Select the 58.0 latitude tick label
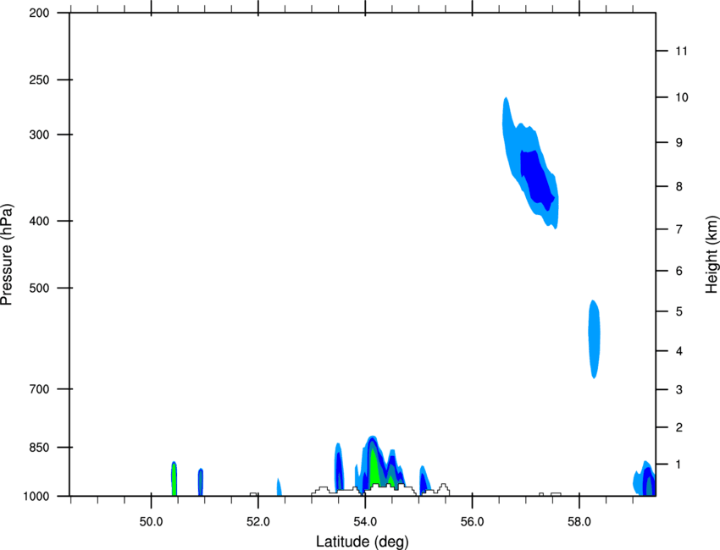Image resolution: width=720 pixels, height=550 pixels. (x=579, y=522)
